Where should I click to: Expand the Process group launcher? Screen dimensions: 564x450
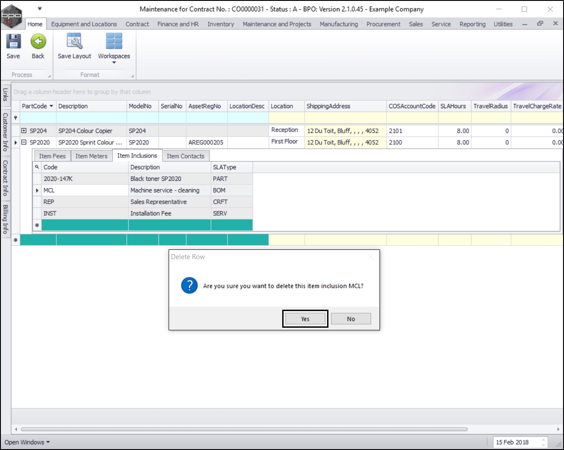point(49,76)
